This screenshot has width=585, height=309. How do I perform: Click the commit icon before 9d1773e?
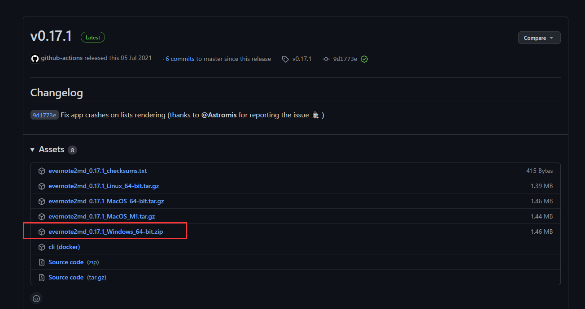(x=326, y=59)
